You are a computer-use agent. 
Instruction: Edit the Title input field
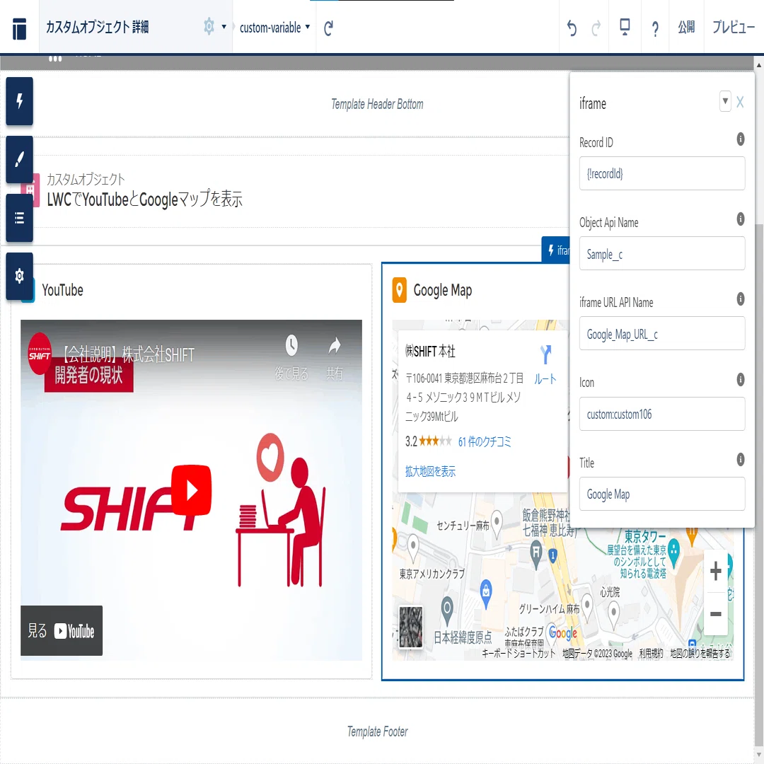coord(661,494)
